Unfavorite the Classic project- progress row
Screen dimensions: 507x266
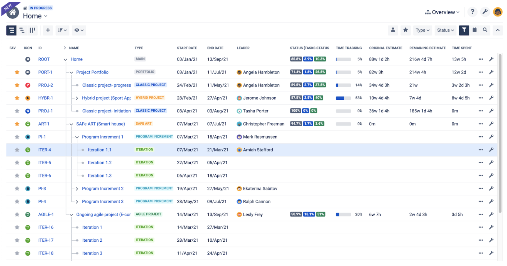[17, 85]
